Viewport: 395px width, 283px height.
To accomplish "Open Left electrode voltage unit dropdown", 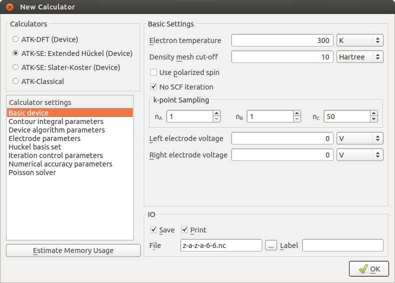I will (x=360, y=138).
